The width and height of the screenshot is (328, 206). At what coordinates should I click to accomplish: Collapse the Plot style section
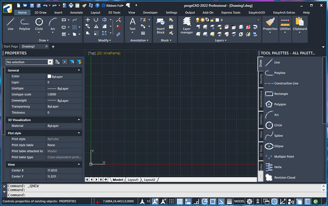click(x=78, y=133)
